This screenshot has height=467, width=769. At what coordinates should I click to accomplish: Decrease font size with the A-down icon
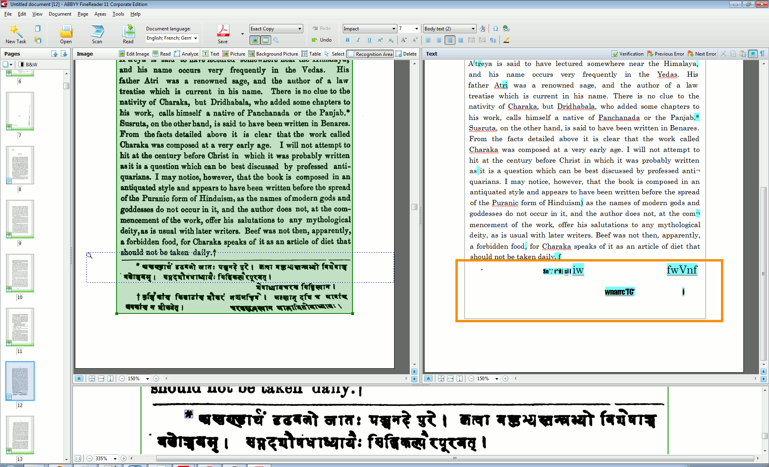tap(415, 40)
